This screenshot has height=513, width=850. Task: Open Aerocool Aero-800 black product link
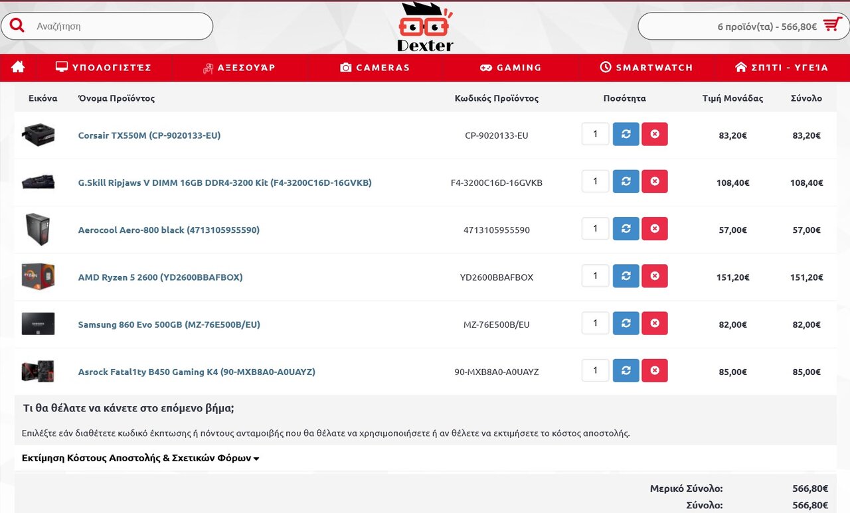pyautogui.click(x=169, y=230)
